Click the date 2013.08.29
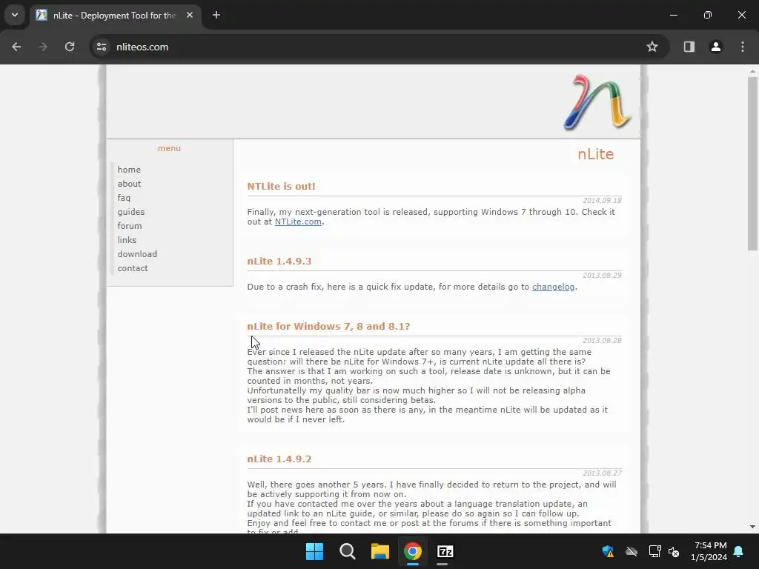This screenshot has height=569, width=759. tap(602, 276)
